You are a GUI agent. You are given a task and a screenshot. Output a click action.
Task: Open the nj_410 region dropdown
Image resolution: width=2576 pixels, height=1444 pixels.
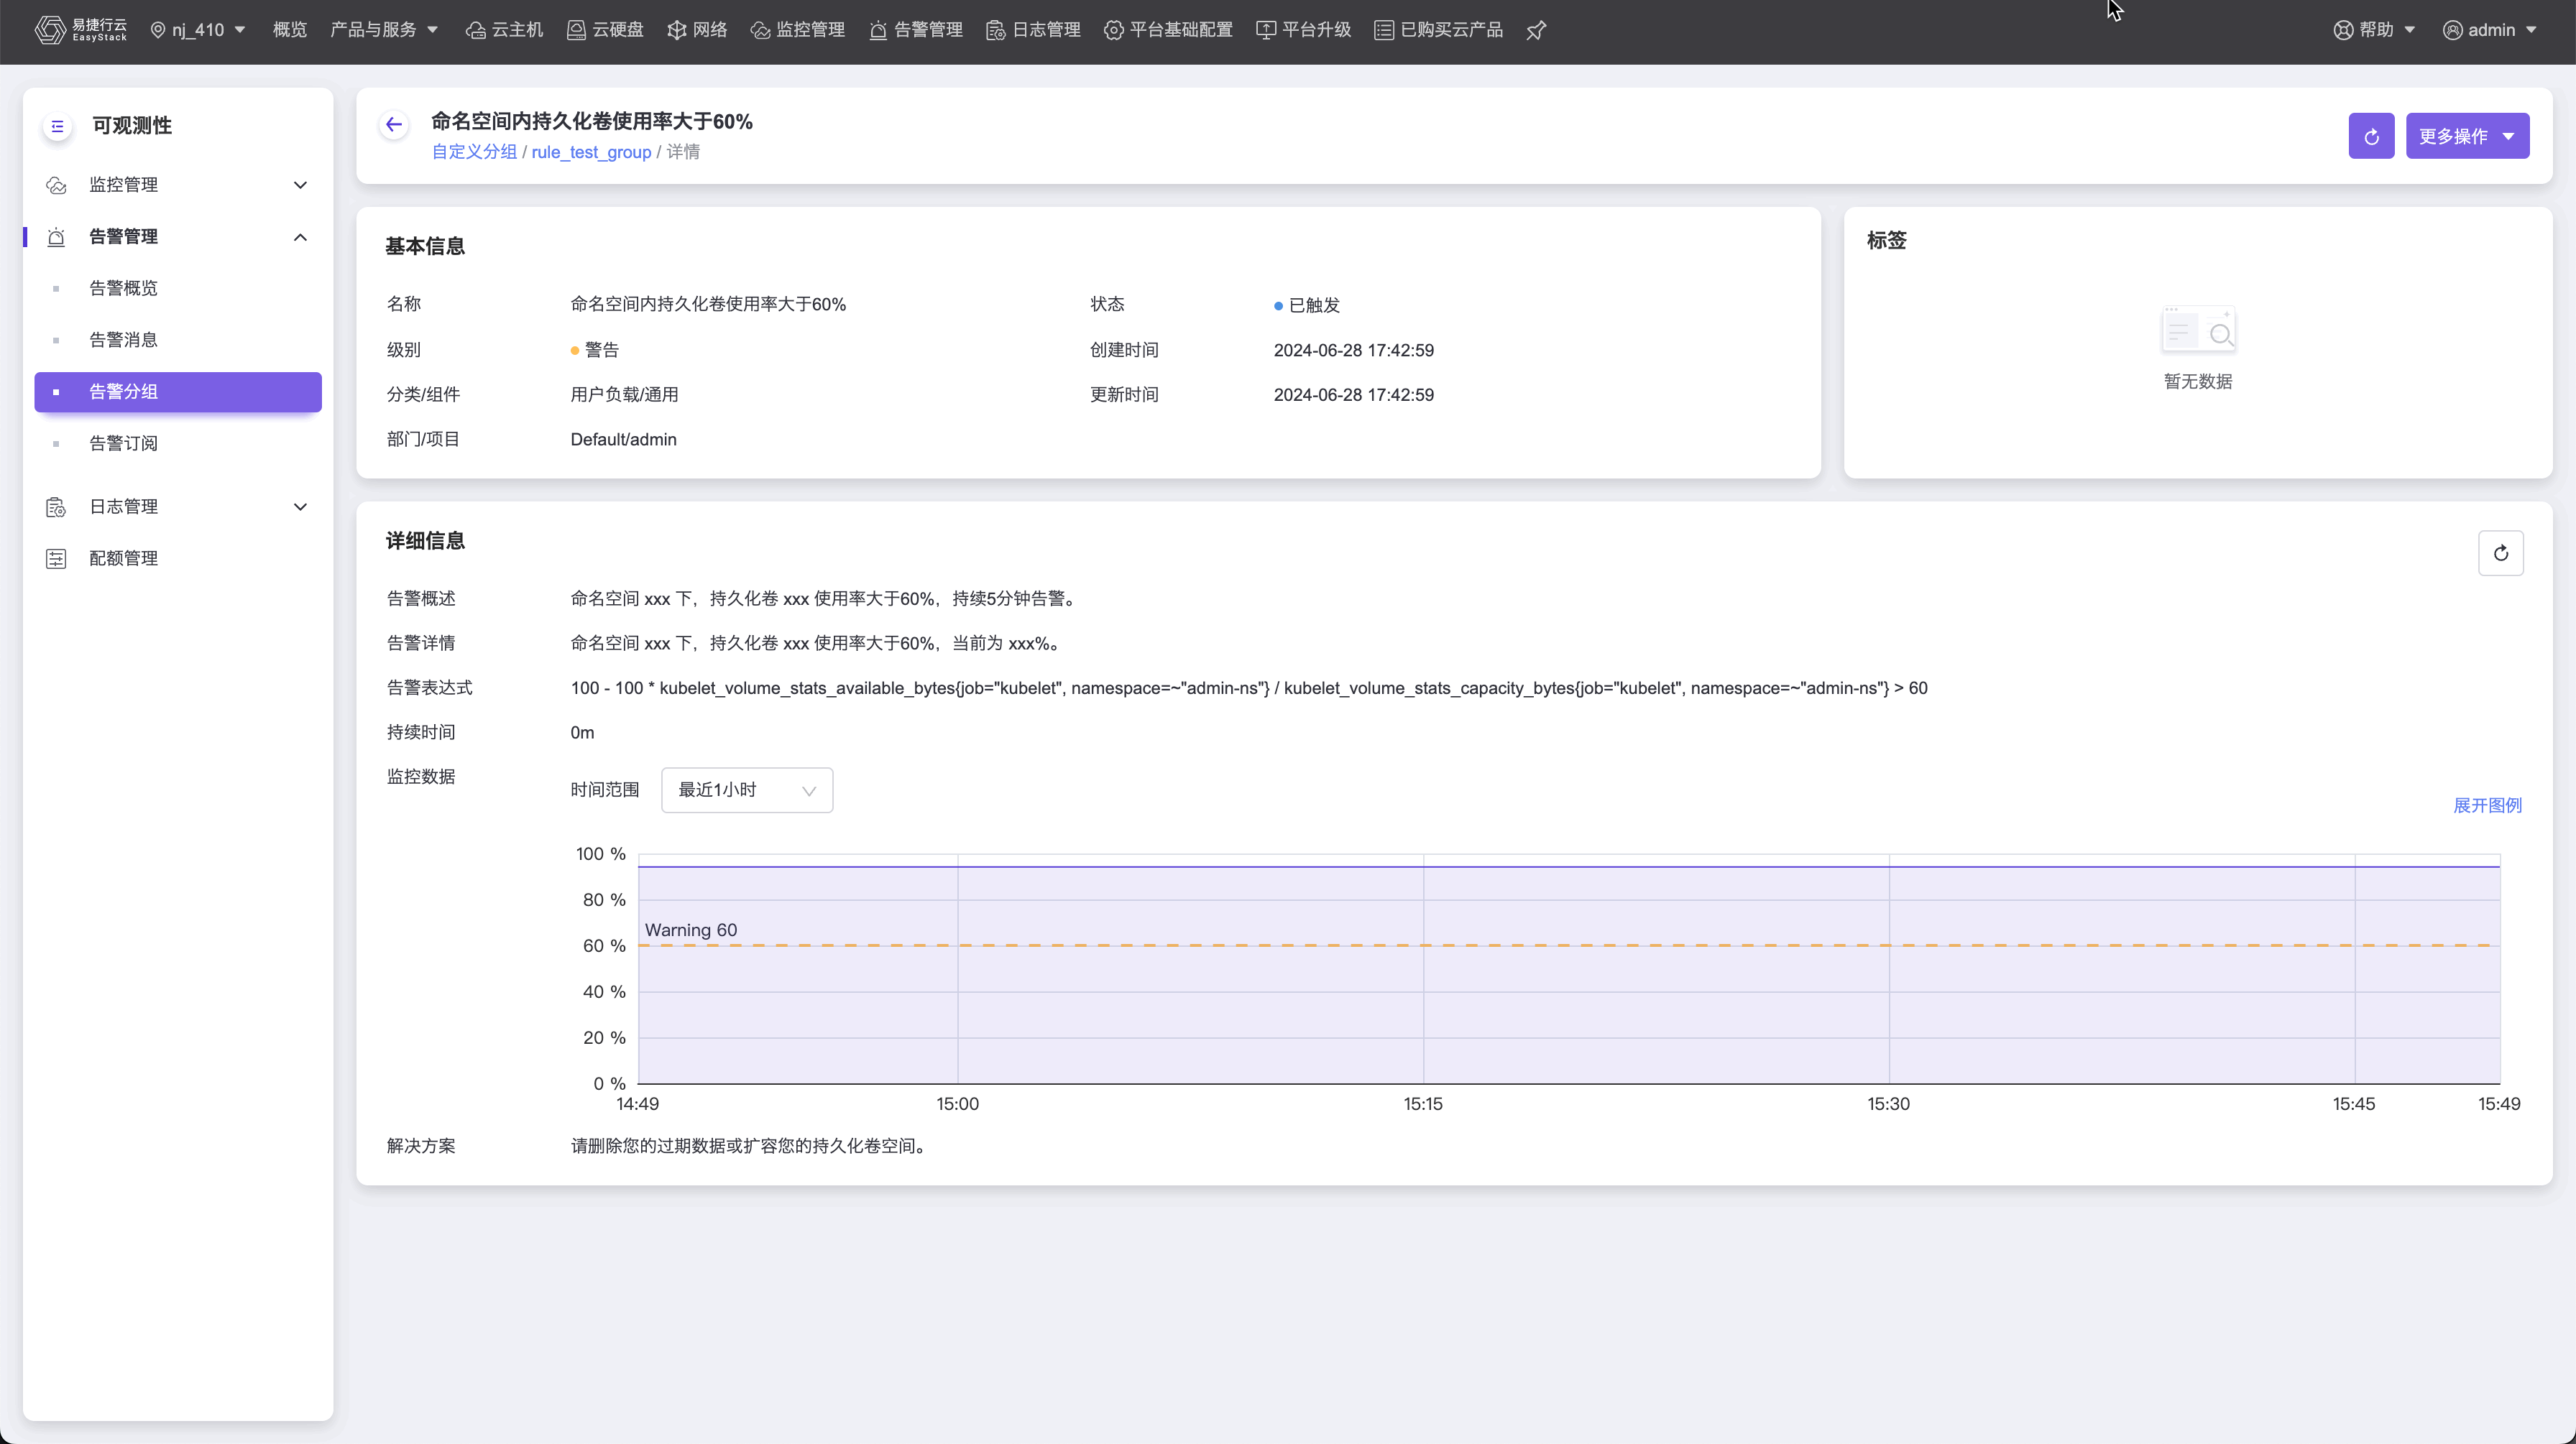point(198,30)
